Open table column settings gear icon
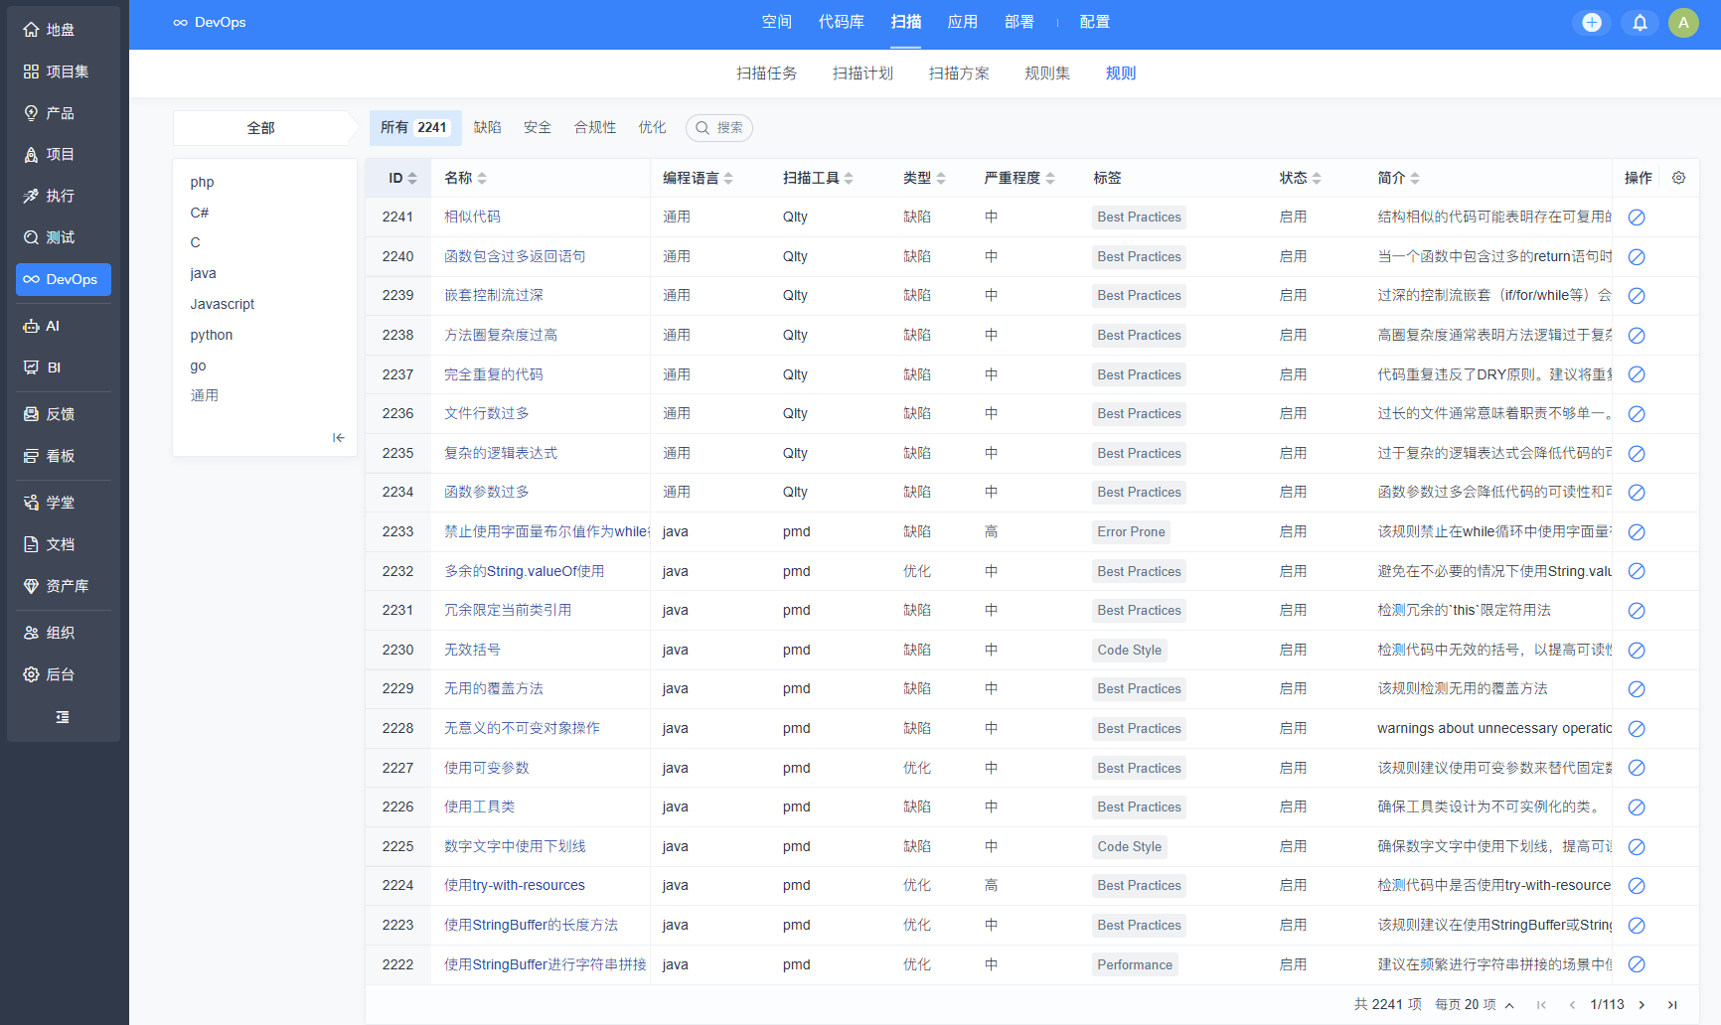1721x1025 pixels. 1678,178
